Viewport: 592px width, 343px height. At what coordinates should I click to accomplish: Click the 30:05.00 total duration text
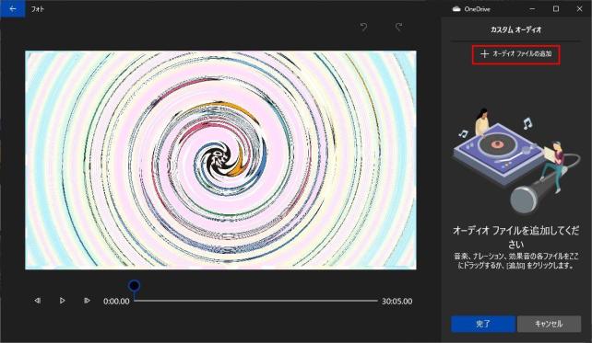tap(397, 302)
